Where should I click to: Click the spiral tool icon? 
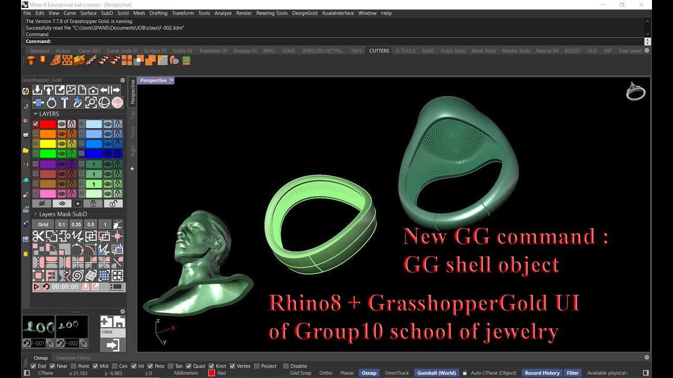click(78, 275)
